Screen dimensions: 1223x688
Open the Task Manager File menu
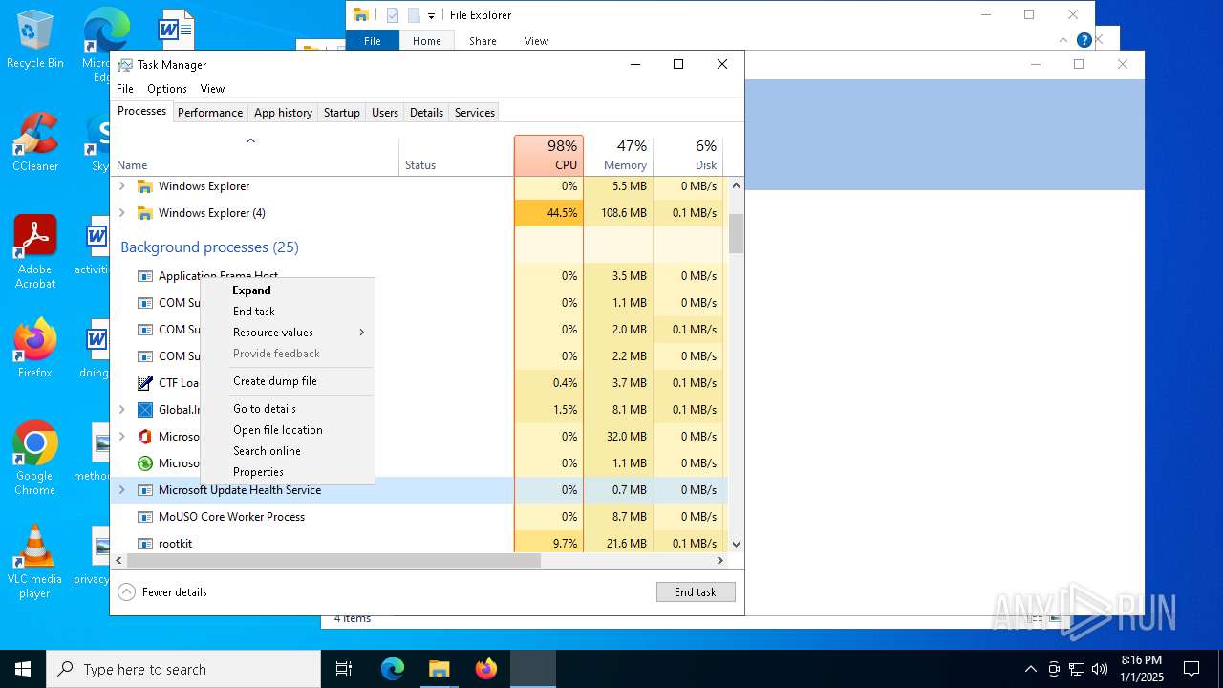[x=125, y=89]
